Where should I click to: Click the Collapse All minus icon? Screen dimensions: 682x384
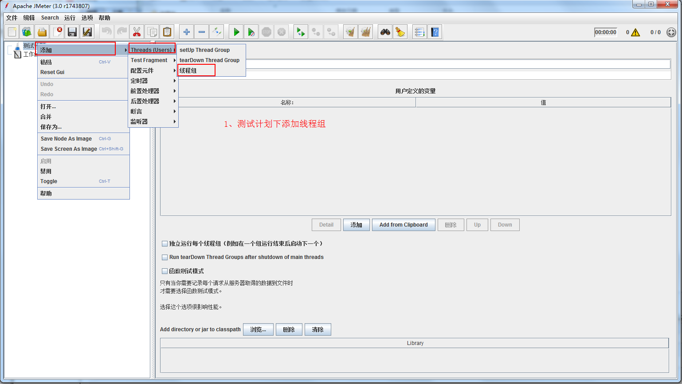click(x=202, y=32)
